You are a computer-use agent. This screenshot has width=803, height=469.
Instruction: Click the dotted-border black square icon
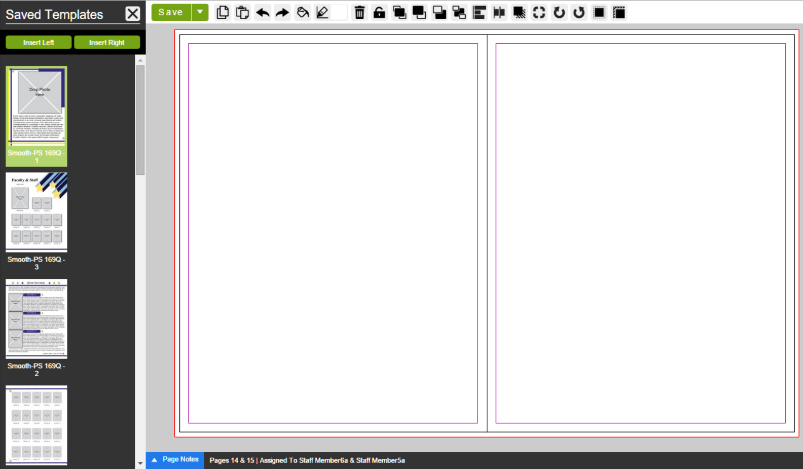coord(599,12)
